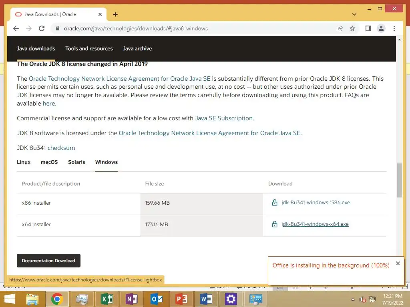410x307 pixels.
Task: Click the page vertical scrollbar thumb
Action: coord(399,180)
